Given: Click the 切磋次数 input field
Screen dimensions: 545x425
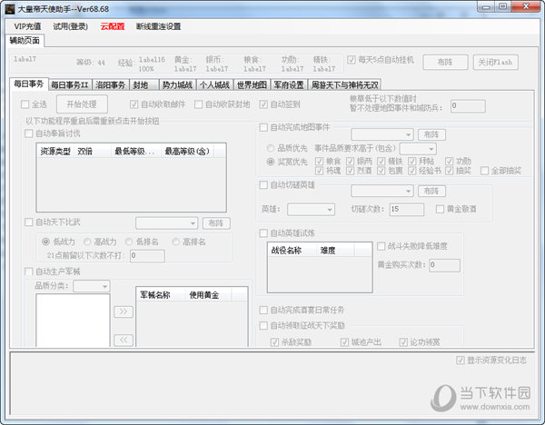Looking at the screenshot, I should [407, 210].
